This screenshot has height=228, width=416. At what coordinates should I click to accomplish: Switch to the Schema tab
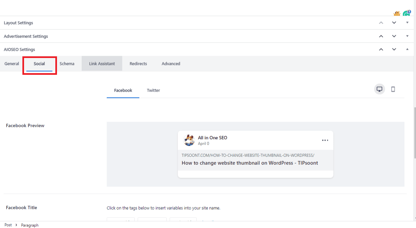[67, 64]
